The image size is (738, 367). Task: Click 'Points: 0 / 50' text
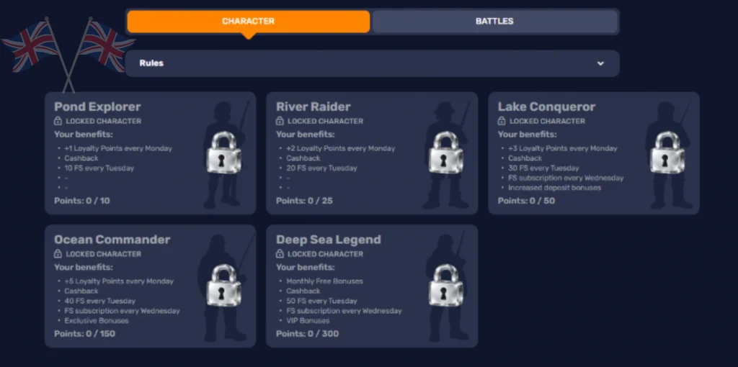tap(526, 201)
